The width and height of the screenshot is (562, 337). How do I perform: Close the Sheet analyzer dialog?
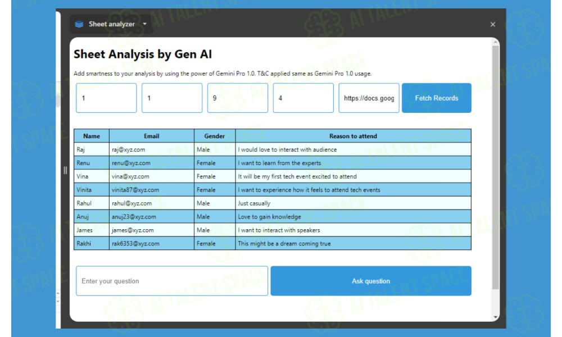(493, 24)
